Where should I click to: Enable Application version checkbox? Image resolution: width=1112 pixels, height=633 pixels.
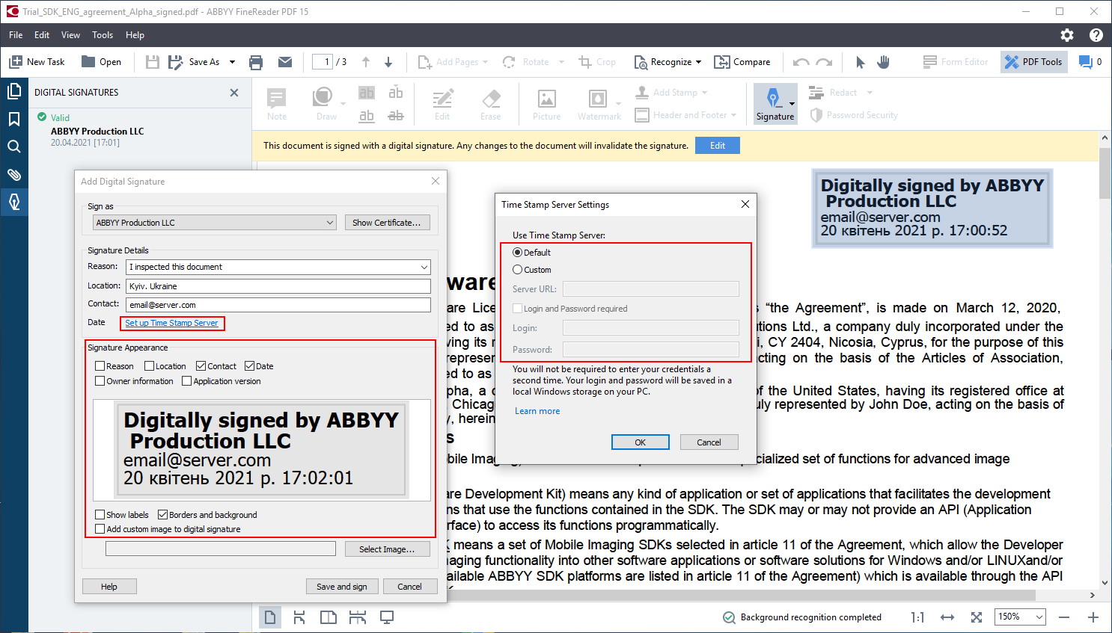(187, 381)
